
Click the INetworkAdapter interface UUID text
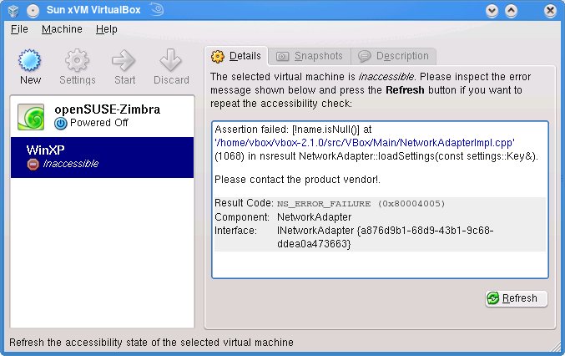tap(386, 237)
